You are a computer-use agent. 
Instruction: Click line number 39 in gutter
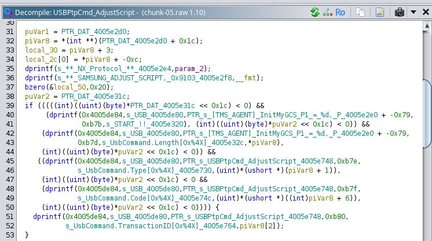(10, 106)
